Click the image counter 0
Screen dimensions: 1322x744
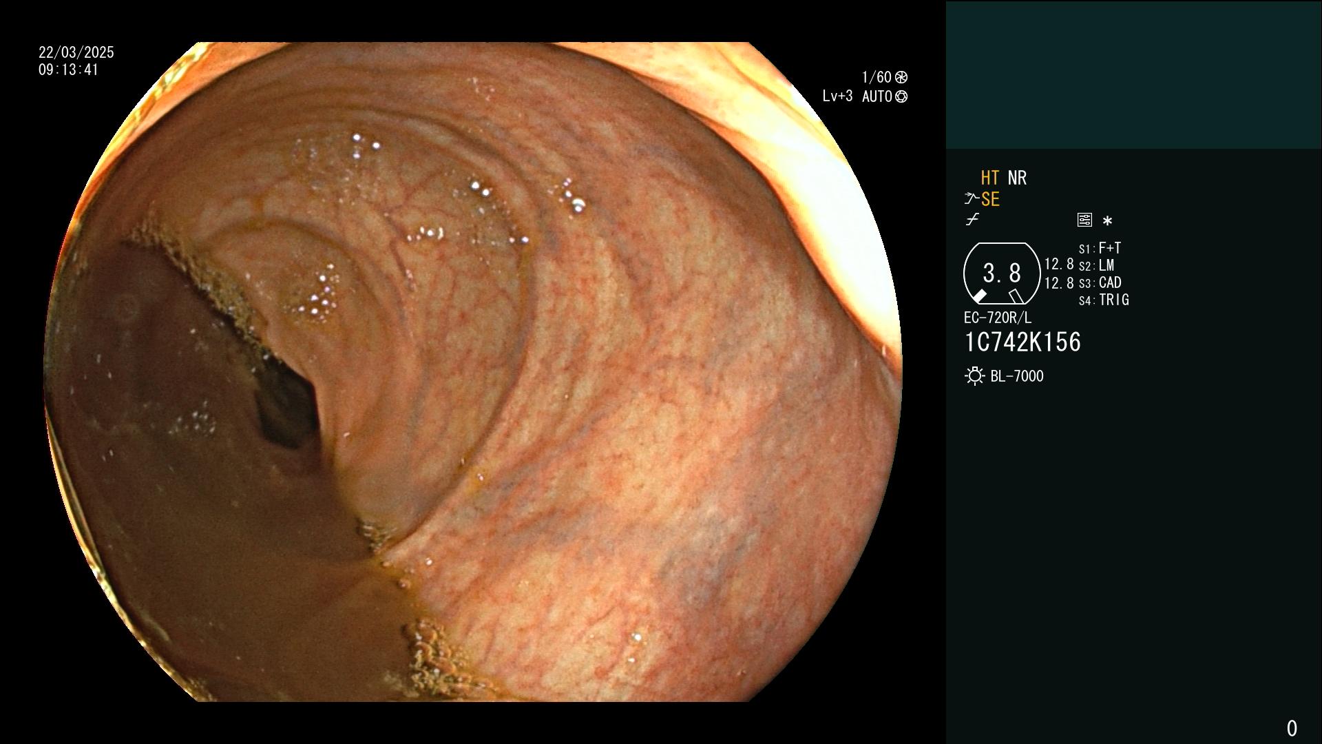point(1292,728)
